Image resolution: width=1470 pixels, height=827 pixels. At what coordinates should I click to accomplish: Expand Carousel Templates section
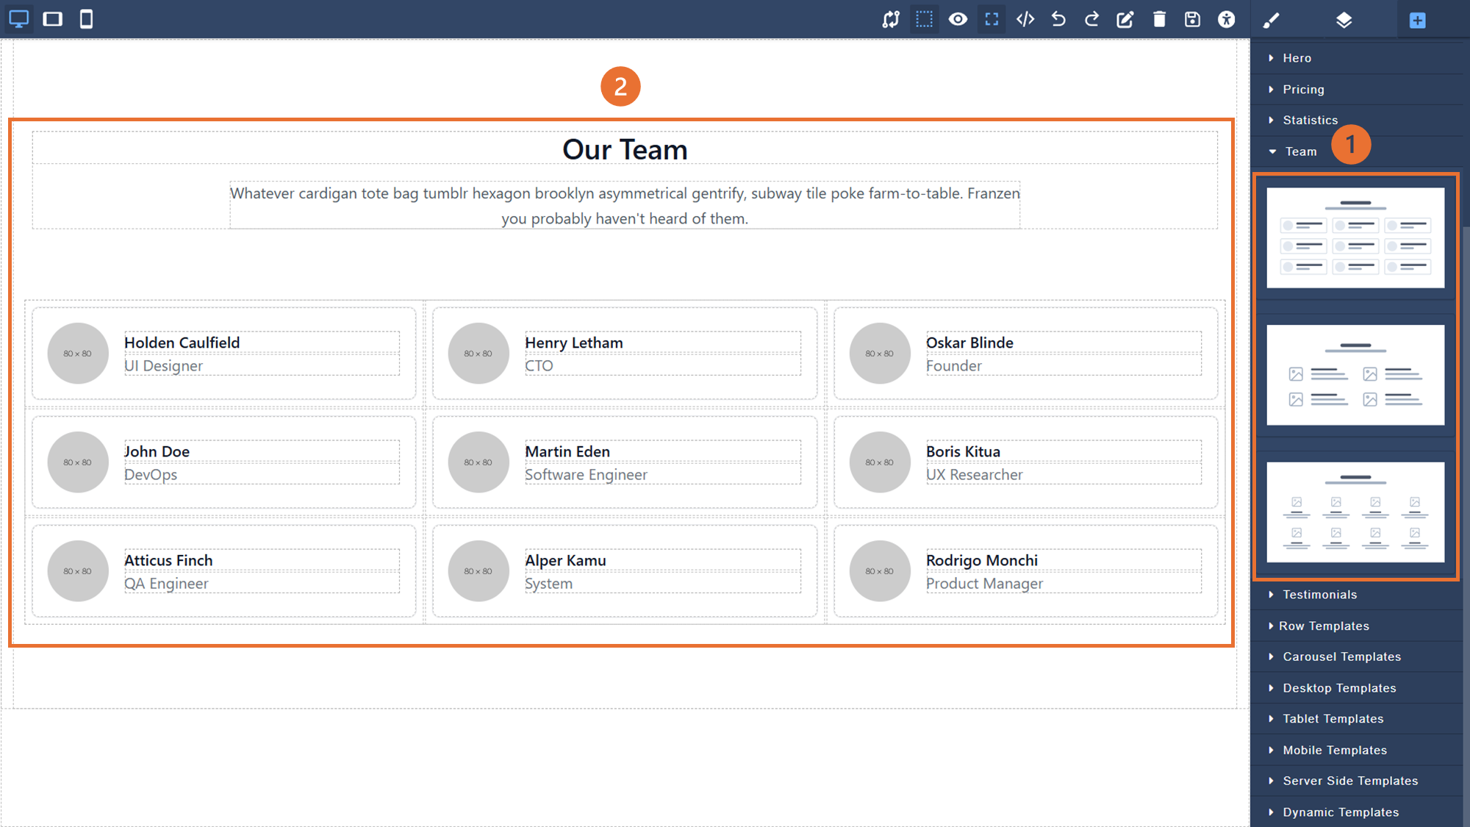1341,656
